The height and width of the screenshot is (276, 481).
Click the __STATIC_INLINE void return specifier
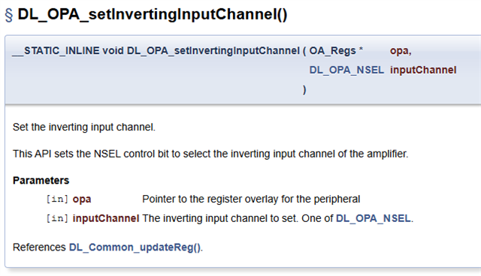click(68, 50)
